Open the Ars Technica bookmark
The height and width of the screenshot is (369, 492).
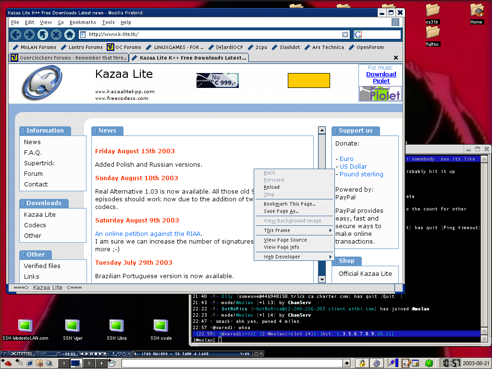click(324, 47)
